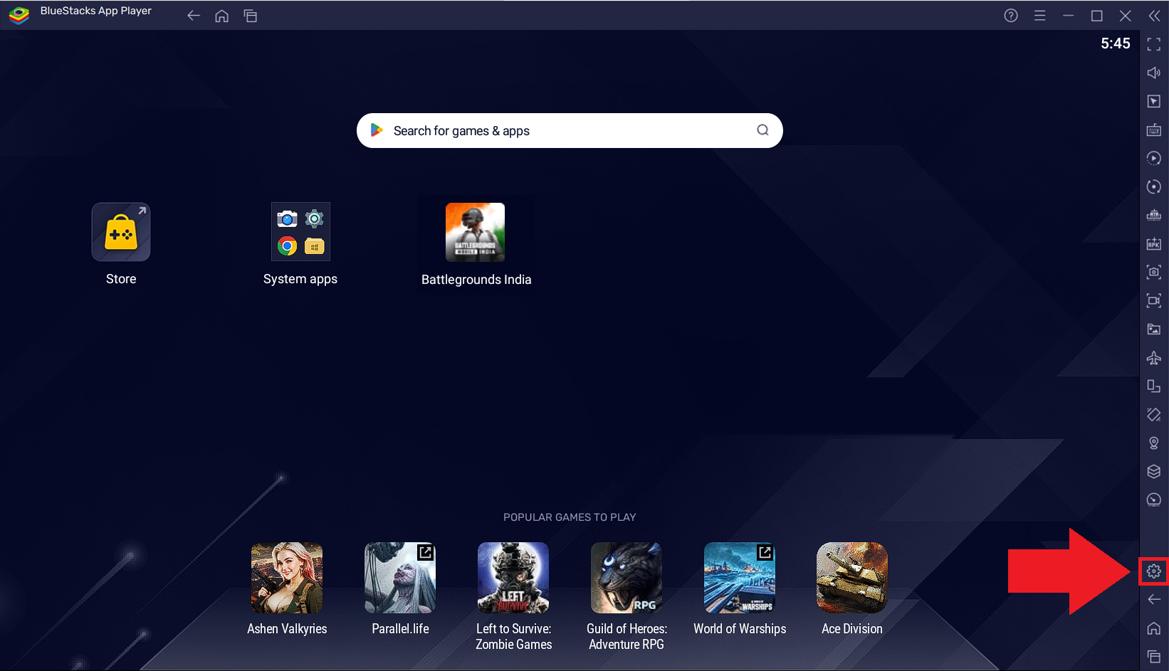Click the BlueStacks logo in the title bar
The width and height of the screenshot is (1169, 671).
[x=19, y=15]
